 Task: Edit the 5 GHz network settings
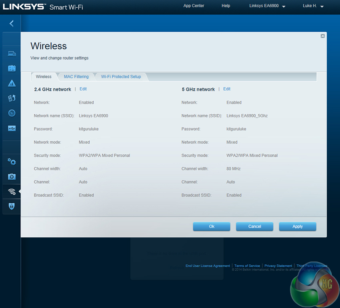pos(227,89)
